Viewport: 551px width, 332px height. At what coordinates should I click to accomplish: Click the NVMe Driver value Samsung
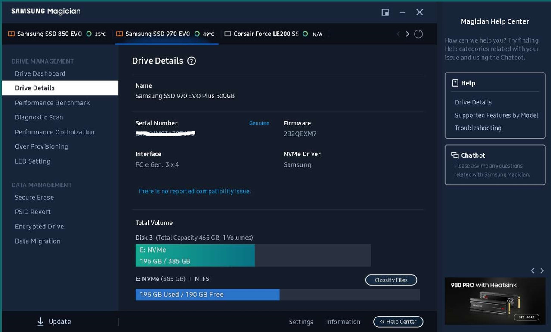tap(297, 165)
